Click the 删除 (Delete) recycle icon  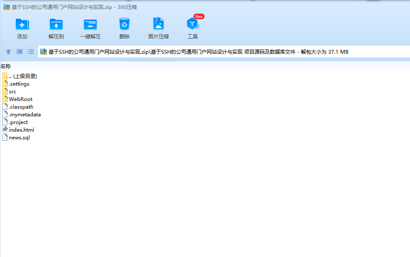[124, 24]
